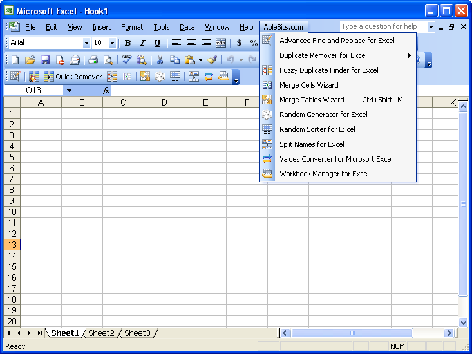Image resolution: width=472 pixels, height=354 pixels.
Task: Launch Random Generator dice toolbar icon
Action: click(x=160, y=77)
